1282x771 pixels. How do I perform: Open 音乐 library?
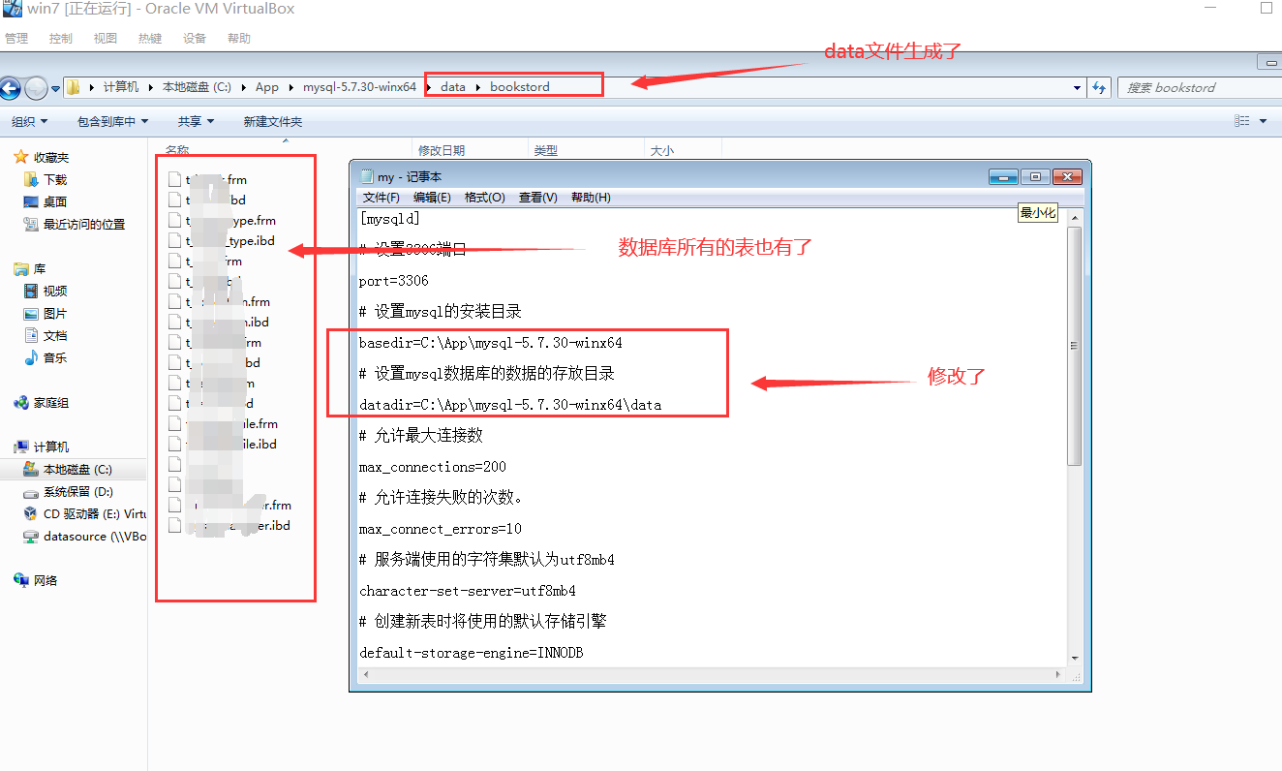point(55,357)
